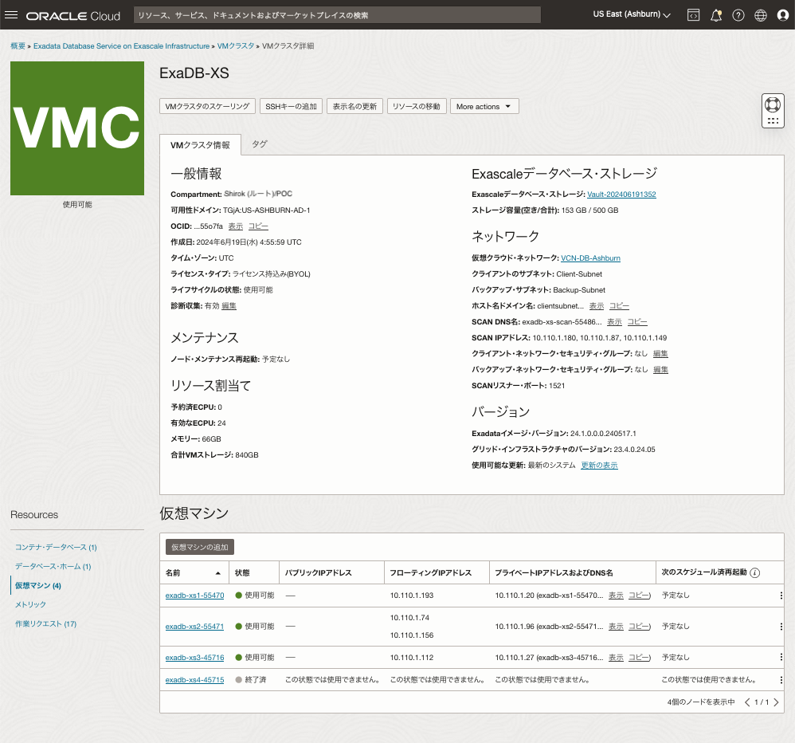The width and height of the screenshot is (795, 743).
Task: Click the help question mark icon
Action: [738, 14]
